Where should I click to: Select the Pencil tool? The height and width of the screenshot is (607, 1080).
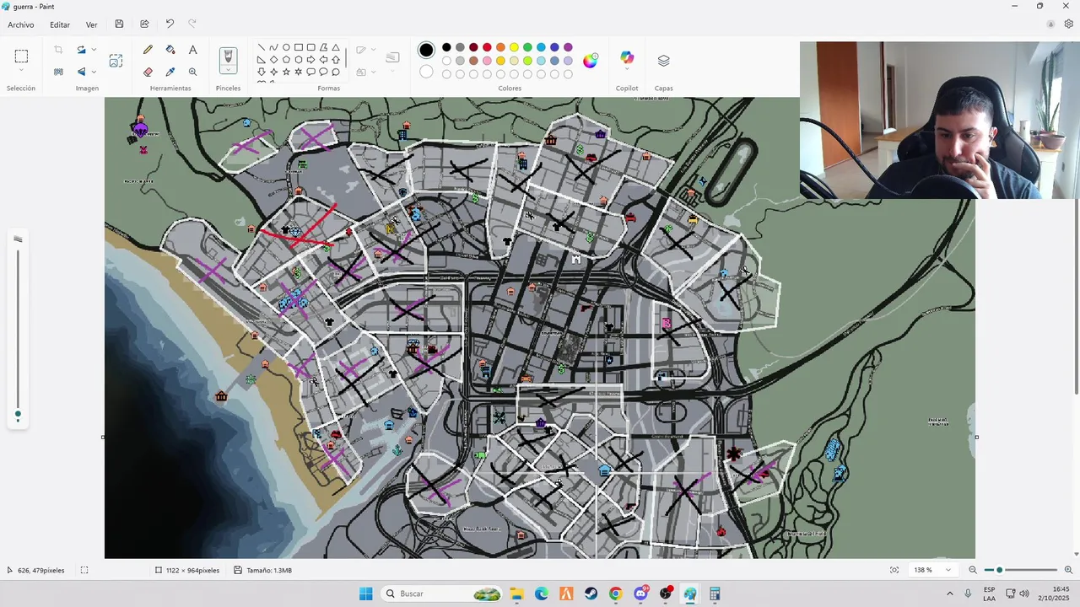(148, 51)
